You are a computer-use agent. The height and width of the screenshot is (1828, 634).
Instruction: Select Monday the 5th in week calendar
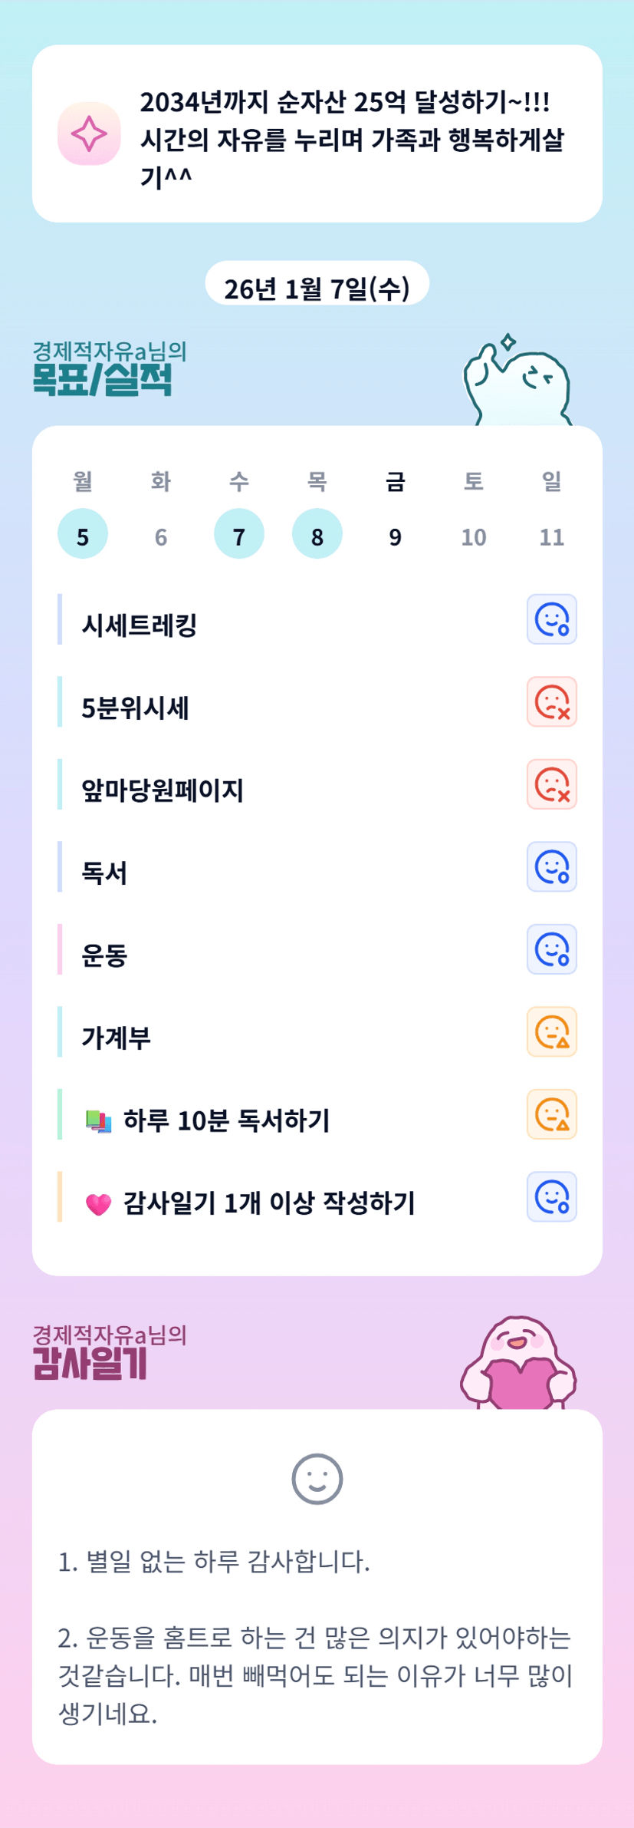click(83, 534)
